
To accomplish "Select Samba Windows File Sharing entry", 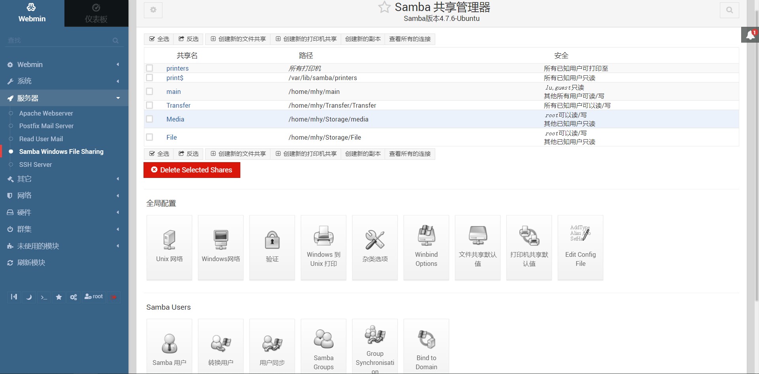I will pyautogui.click(x=61, y=151).
